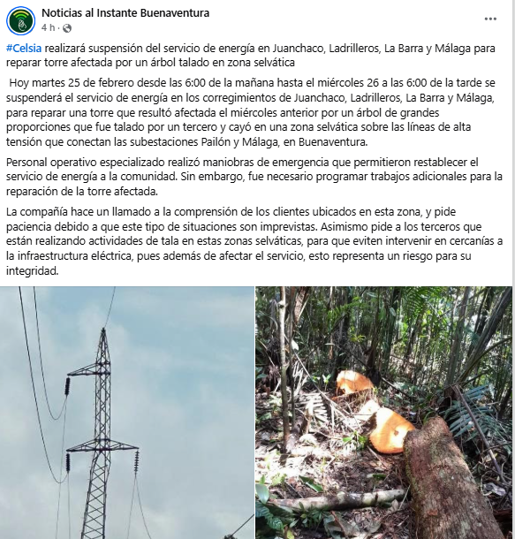Viewport: 515px width, 539px height.
Task: Open the electrical tower photo
Action: (127, 413)
